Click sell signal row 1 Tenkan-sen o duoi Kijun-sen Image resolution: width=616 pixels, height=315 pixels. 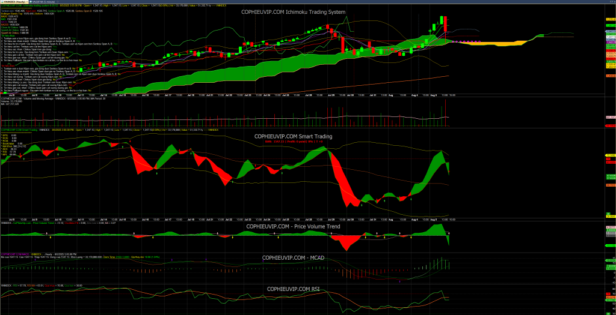[x=38, y=68]
